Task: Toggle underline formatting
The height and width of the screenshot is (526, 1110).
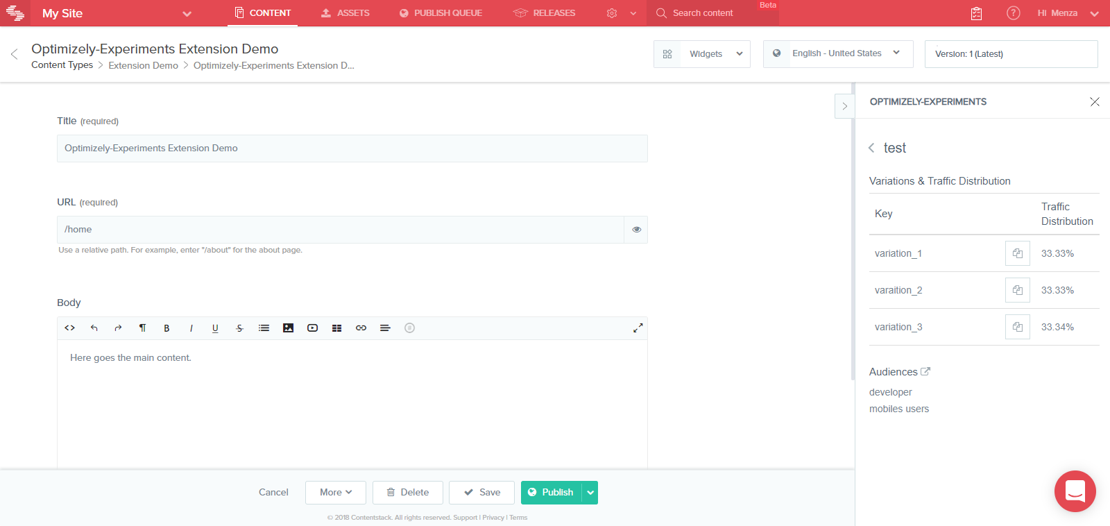Action: click(215, 328)
